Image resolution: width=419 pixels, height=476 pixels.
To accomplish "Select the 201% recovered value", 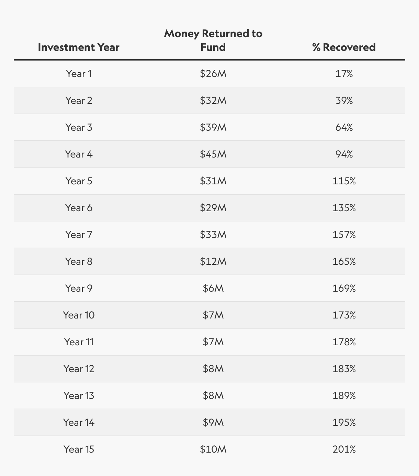I will coord(344,449).
